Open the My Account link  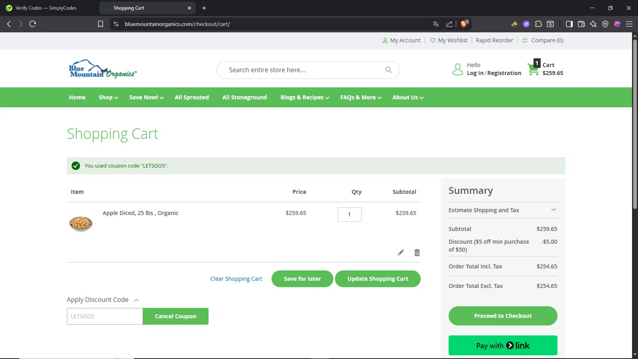click(402, 40)
